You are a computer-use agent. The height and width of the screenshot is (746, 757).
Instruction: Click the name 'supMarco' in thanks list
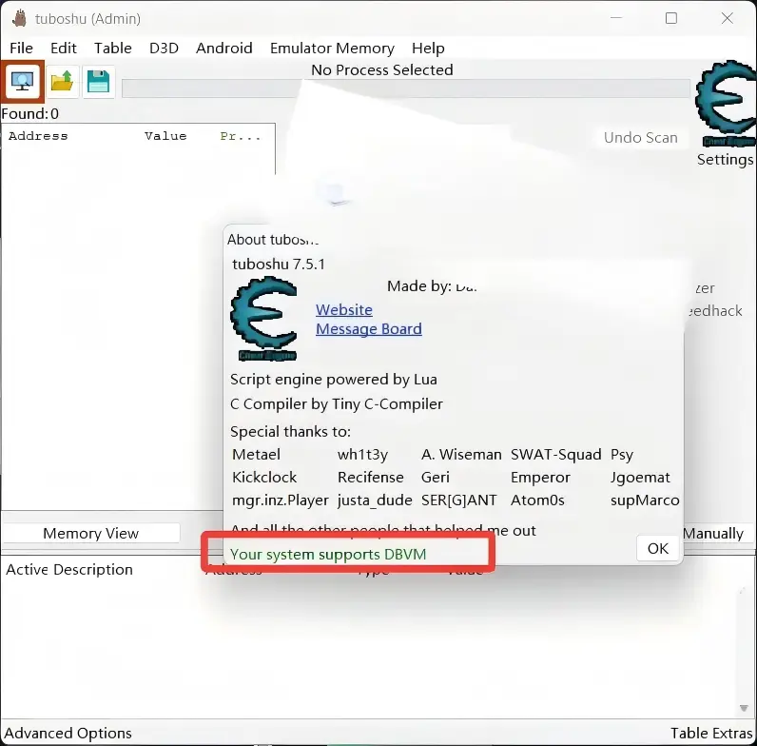click(x=645, y=501)
